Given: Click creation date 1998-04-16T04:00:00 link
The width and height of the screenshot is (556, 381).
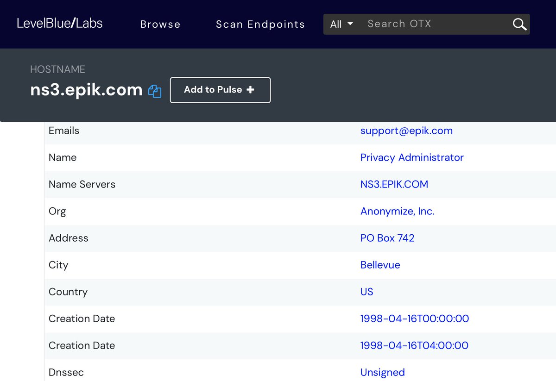Looking at the screenshot, I should [414, 345].
